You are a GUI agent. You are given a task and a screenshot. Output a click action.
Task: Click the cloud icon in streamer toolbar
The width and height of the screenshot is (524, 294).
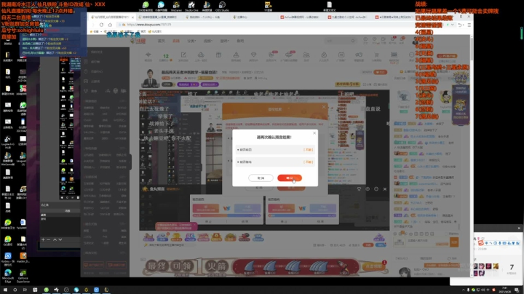tap(201, 55)
